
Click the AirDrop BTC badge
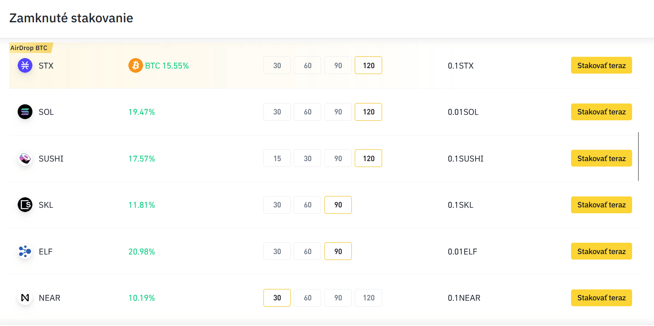29,48
